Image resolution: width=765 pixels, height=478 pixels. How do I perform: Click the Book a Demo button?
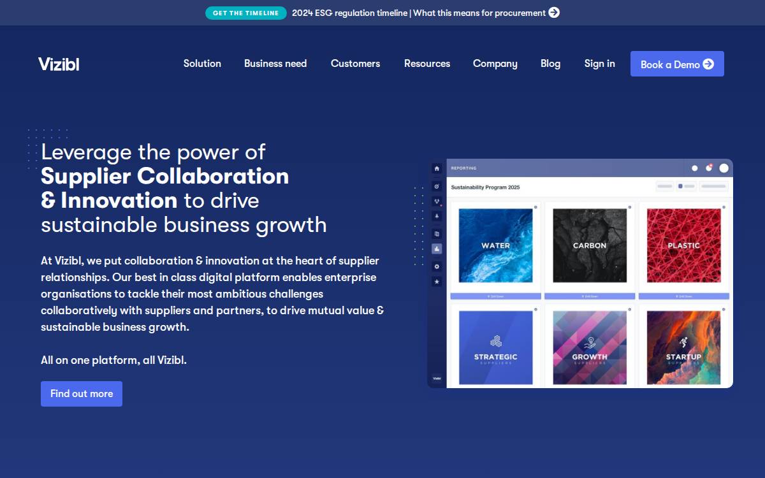[677, 64]
